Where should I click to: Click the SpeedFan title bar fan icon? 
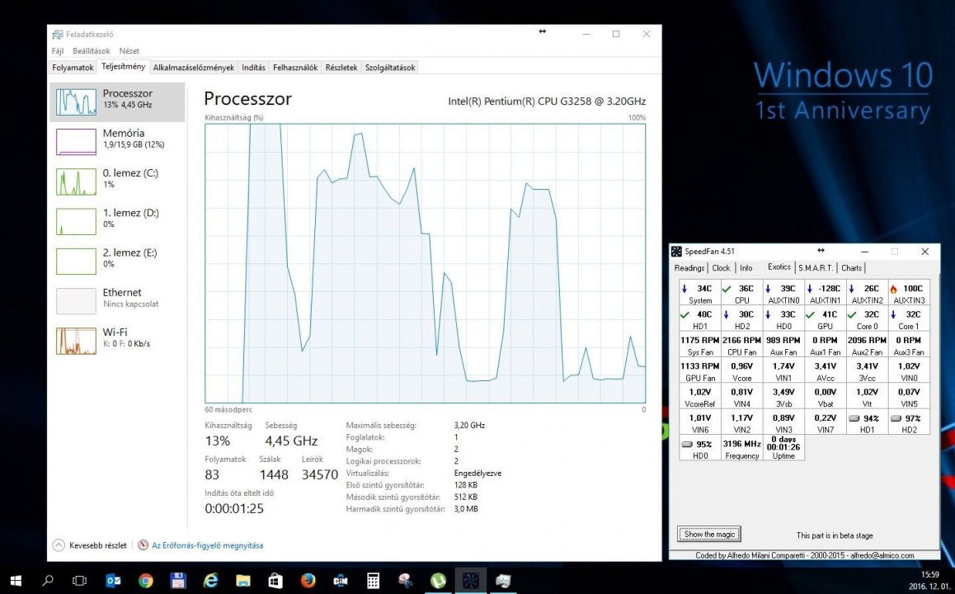pos(676,251)
